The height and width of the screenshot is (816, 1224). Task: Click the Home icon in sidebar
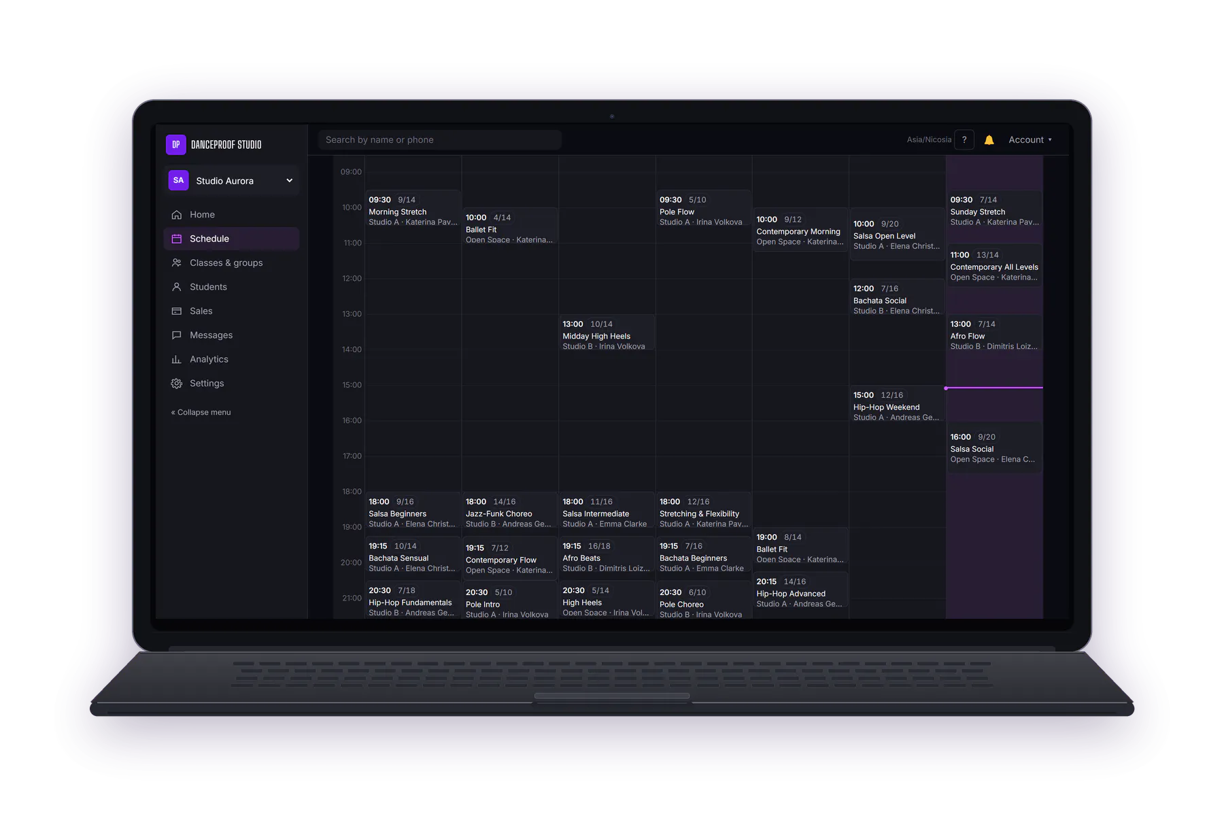[177, 215]
